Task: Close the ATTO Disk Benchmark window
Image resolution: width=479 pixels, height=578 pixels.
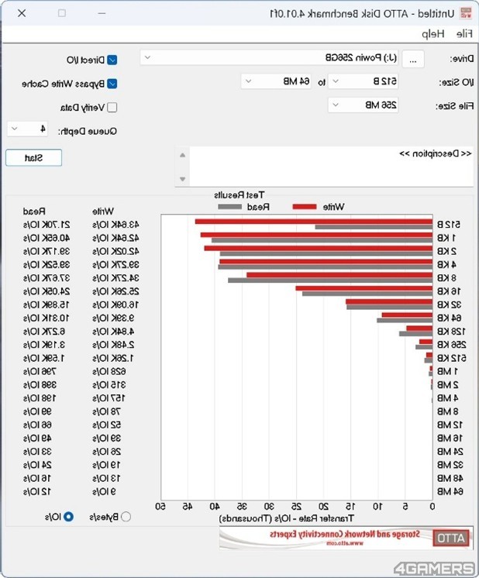Action: [19, 13]
